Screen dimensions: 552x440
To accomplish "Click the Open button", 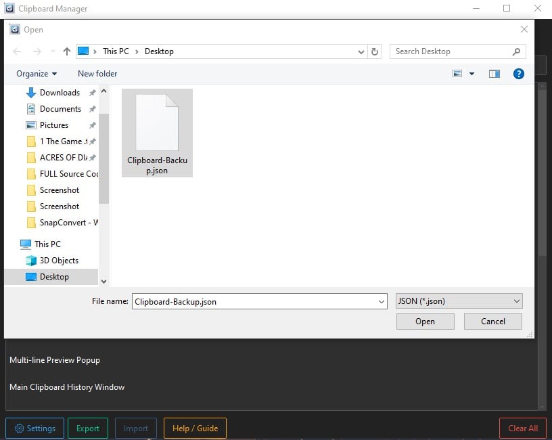I will 425,321.
